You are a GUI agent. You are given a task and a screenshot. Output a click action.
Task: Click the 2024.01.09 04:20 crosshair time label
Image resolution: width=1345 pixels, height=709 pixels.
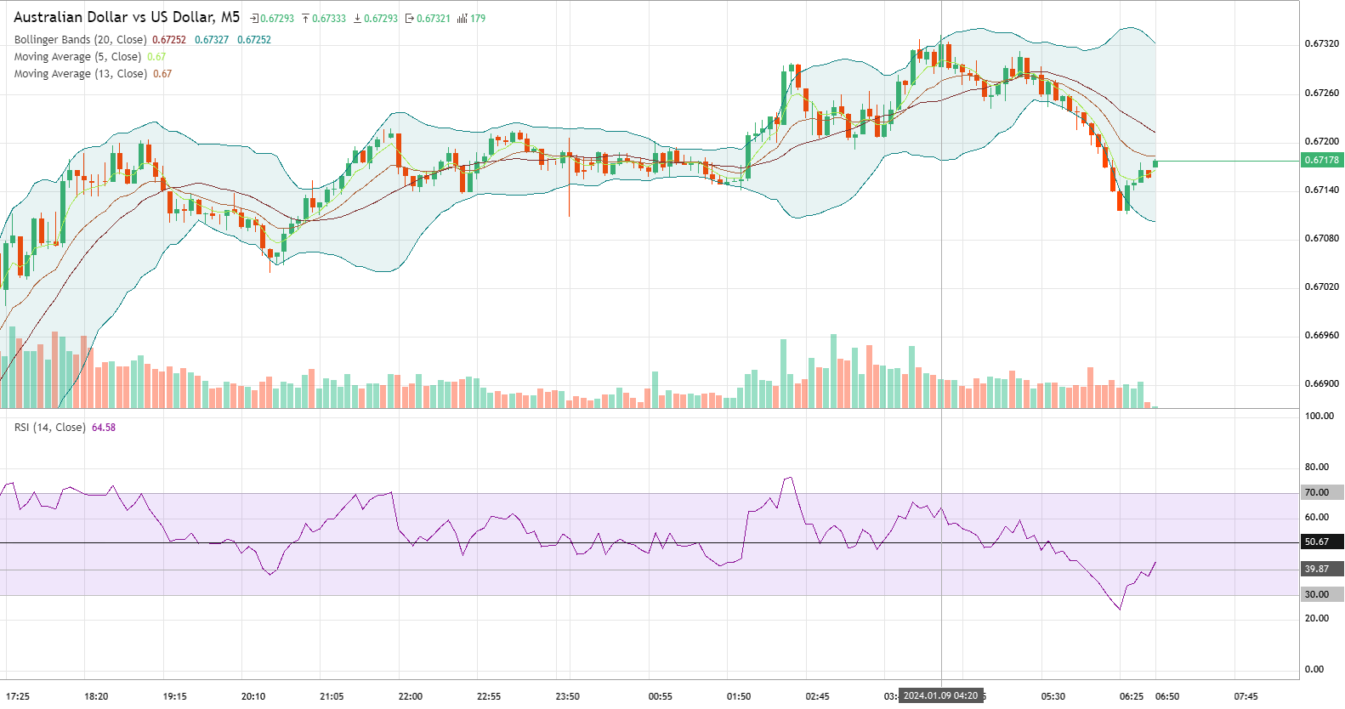[940, 695]
